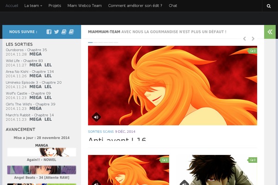Download Girl's The Wild's 39 via MEGA

36,108
